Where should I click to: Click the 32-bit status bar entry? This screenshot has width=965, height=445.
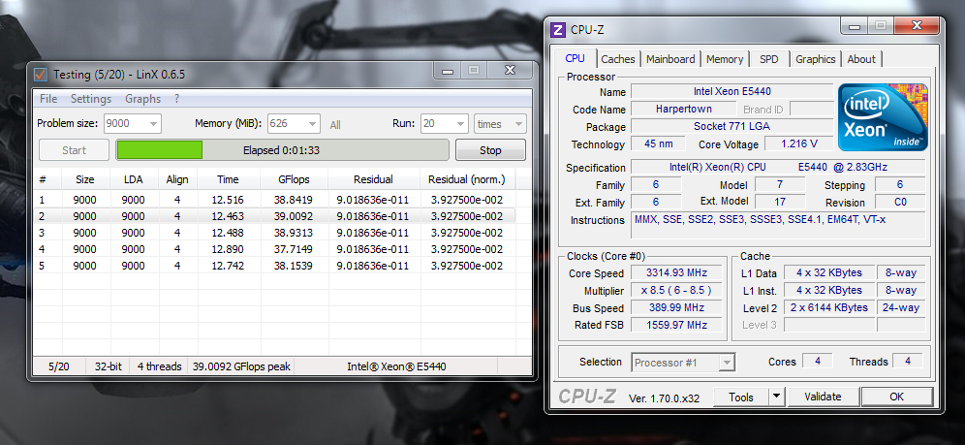pos(109,366)
